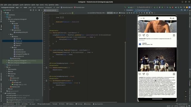Click emulator screen record icon
Viewport: 191px width, 107px height.
point(150,13)
